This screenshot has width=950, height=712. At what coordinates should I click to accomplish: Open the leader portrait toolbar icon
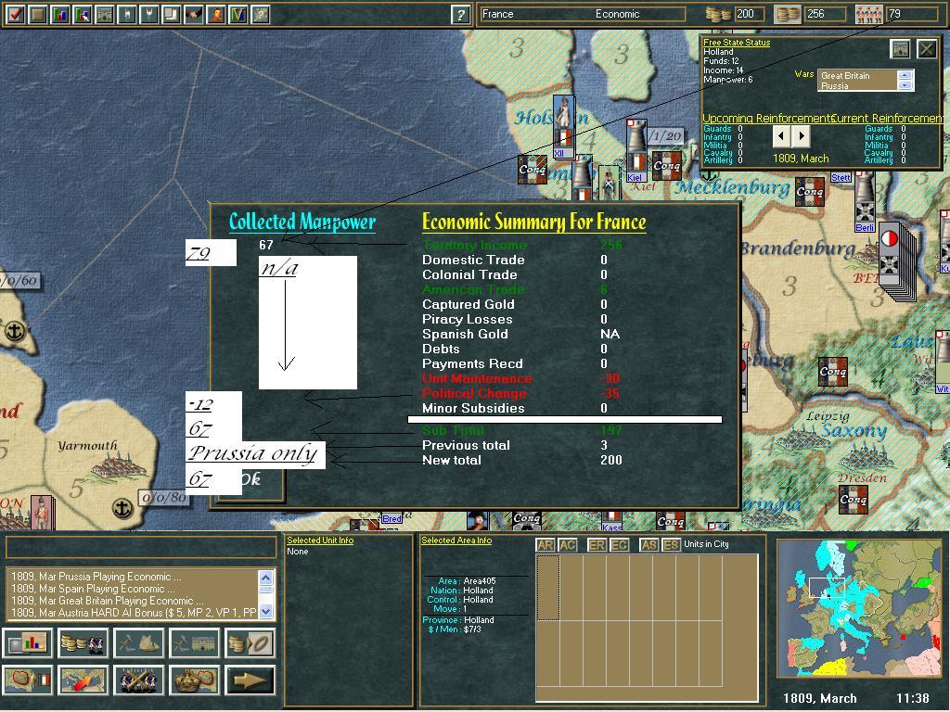coord(215,14)
